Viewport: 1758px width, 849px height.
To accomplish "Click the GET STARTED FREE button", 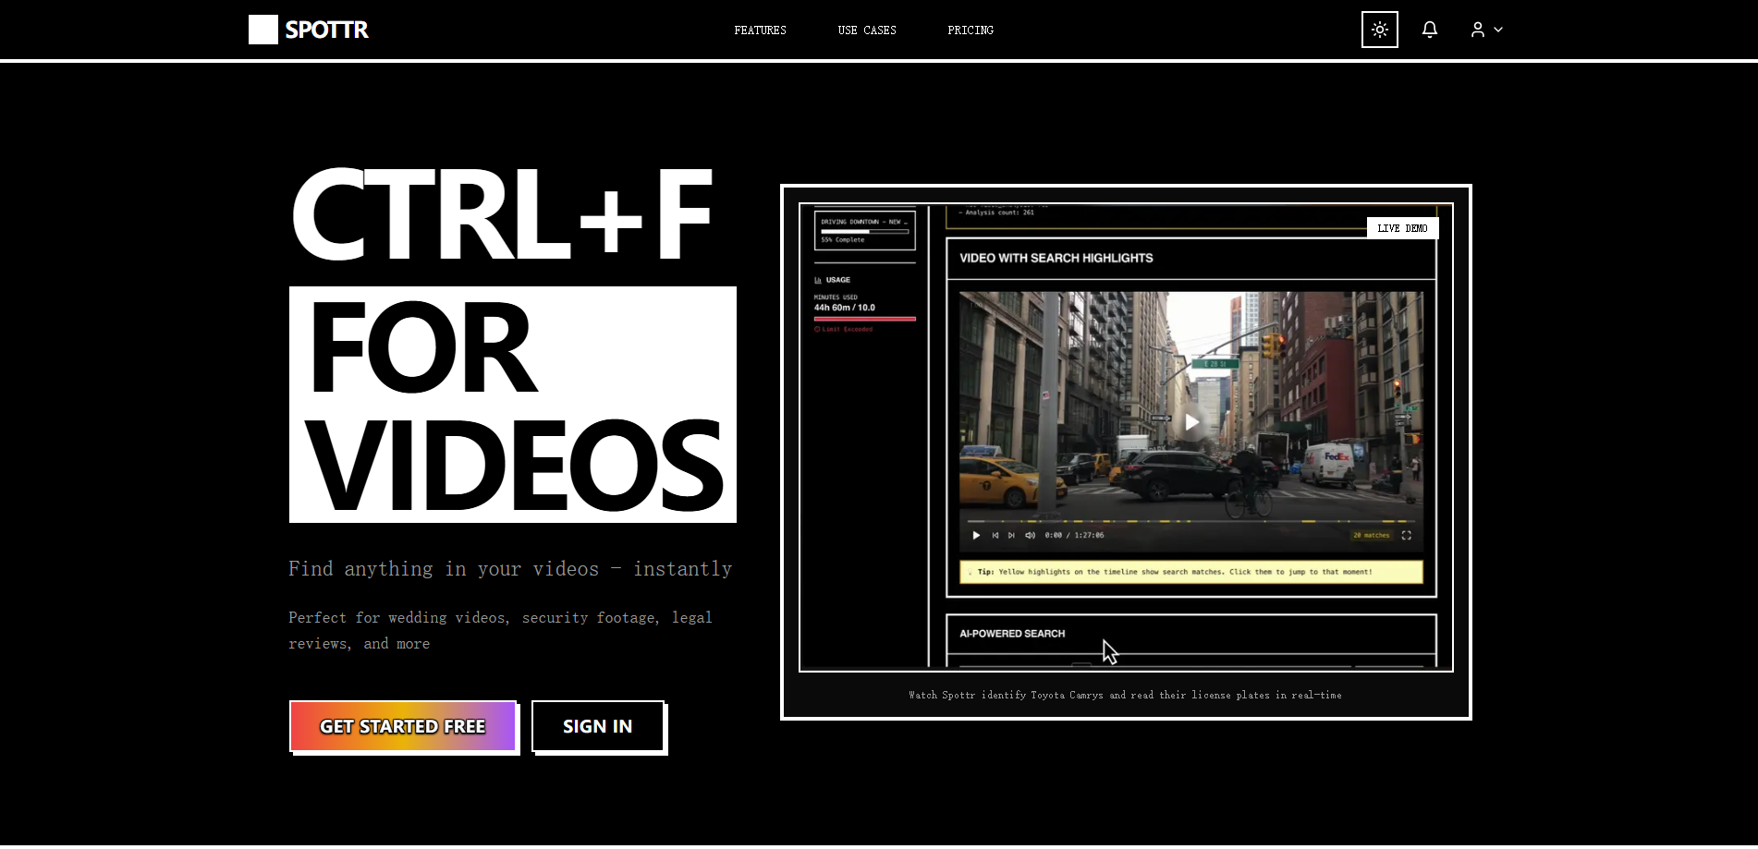I will tap(402, 726).
